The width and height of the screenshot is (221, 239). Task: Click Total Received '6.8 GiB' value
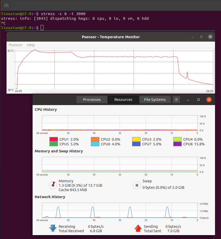pyautogui.click(x=96, y=231)
